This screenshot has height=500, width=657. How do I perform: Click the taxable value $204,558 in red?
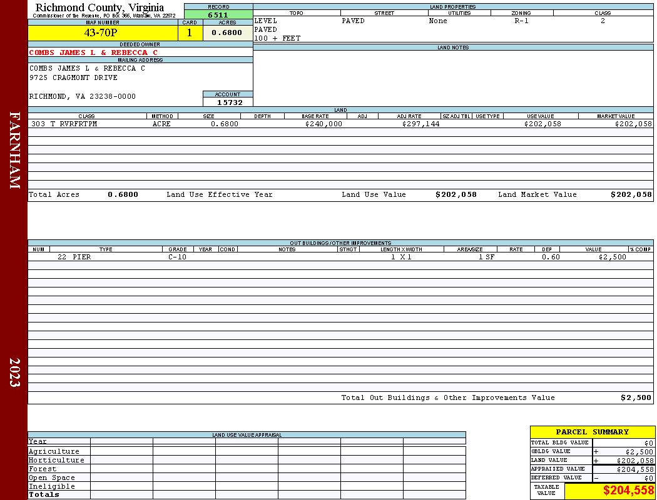click(628, 491)
